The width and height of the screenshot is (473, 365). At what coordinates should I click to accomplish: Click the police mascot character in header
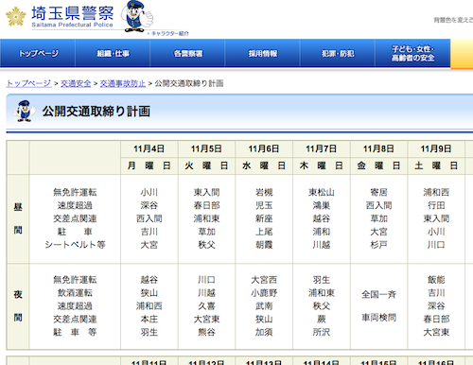[x=137, y=16]
